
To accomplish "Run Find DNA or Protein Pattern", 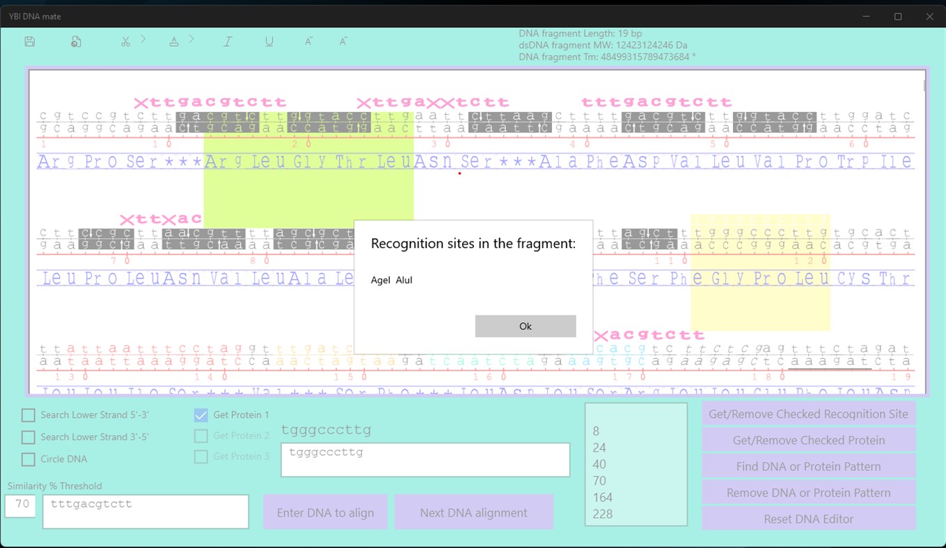I will (x=808, y=465).
